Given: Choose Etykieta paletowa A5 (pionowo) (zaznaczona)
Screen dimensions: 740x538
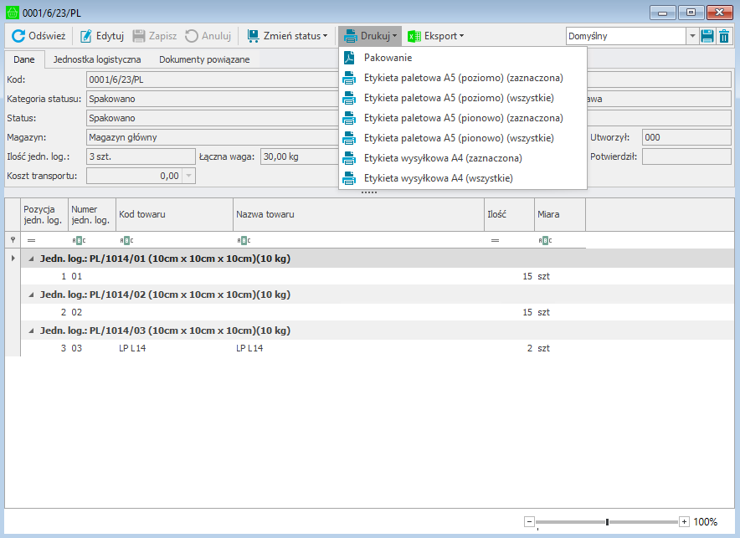Looking at the screenshot, I should coord(463,118).
